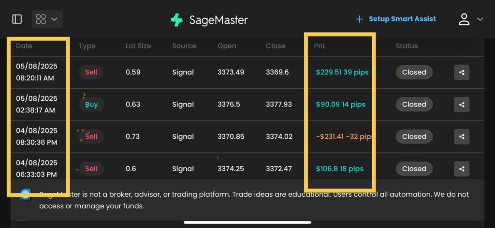This screenshot has height=228, width=495.
Task: Click the Sell badge on the 08:20:11 AM trade
Action: (x=91, y=72)
